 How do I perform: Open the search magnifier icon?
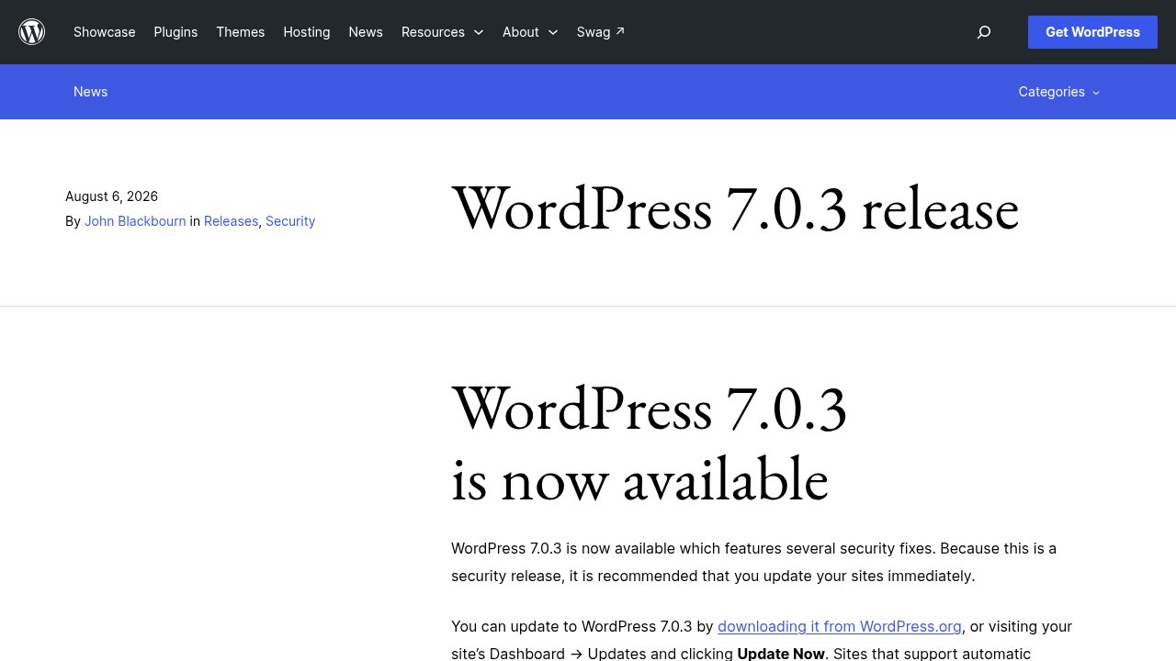tap(984, 32)
